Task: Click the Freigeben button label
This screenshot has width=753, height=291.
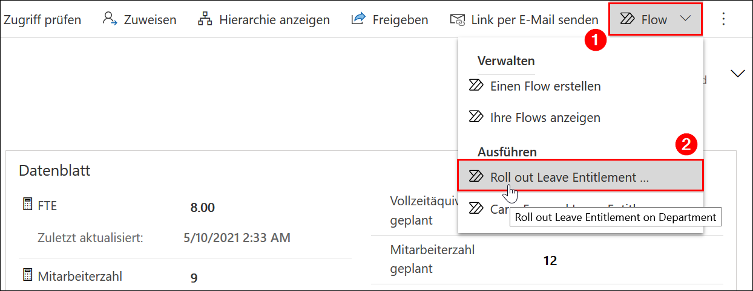Action: [400, 19]
